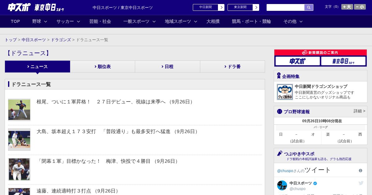
Task: Open the 東京新聞 link button
Action: pyautogui.click(x=240, y=7)
